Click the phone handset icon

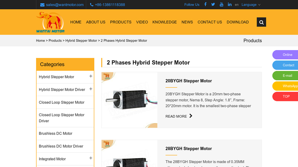coord(92,5)
